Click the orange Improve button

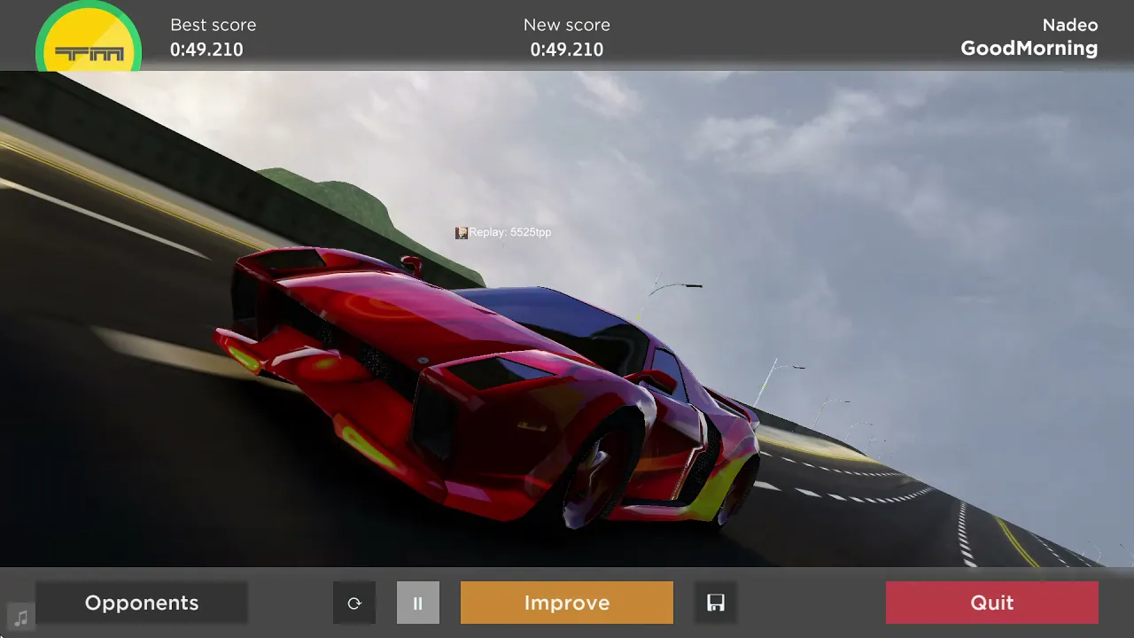coord(567,603)
